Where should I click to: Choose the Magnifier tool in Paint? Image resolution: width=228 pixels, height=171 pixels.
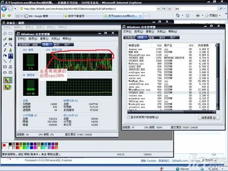[10, 45]
